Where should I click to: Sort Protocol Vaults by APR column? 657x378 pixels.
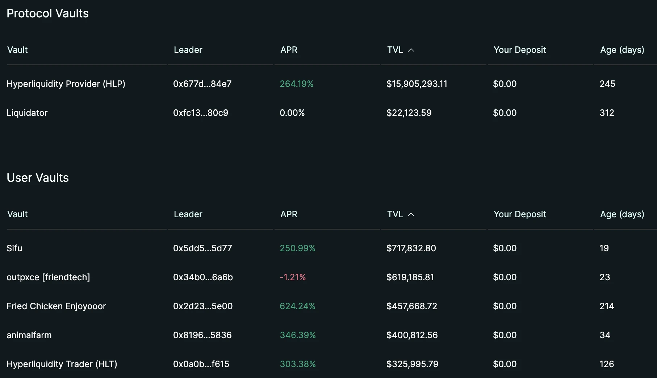point(289,50)
